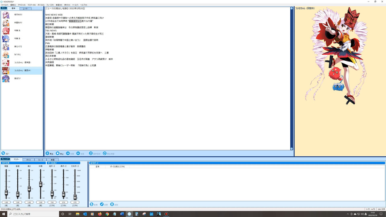Click the 音声保存 save audio icon
The image size is (386, 217).
click(90, 153)
